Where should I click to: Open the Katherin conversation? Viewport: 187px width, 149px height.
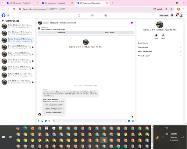point(18,75)
